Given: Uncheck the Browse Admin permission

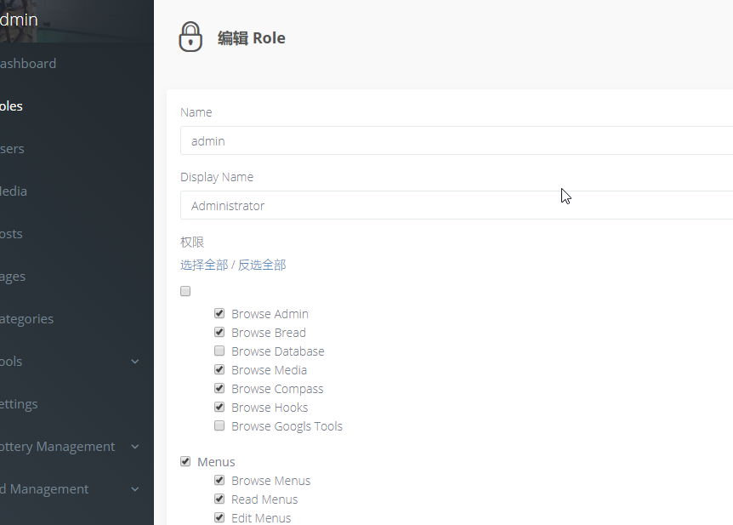Looking at the screenshot, I should 219,313.
